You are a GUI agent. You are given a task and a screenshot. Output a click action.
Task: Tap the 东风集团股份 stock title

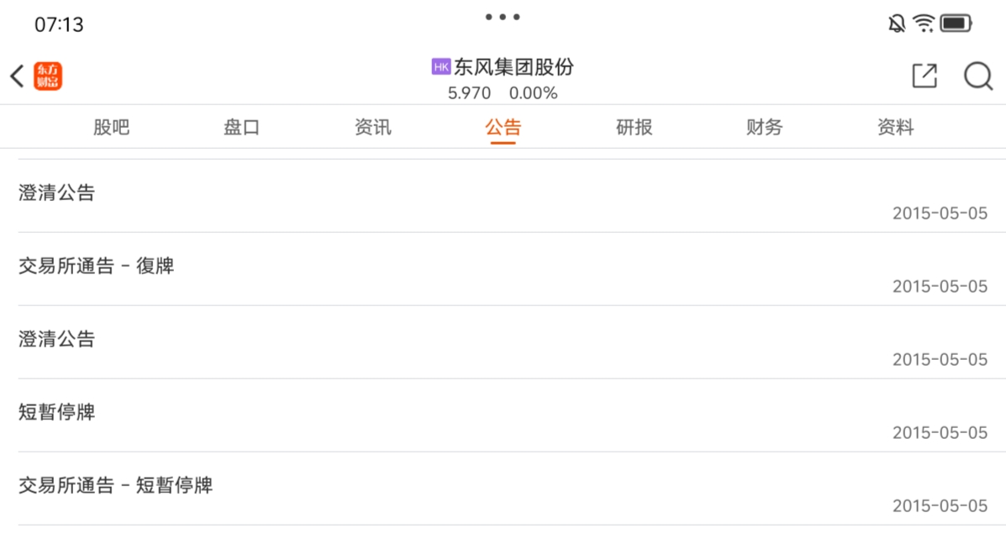pos(514,66)
